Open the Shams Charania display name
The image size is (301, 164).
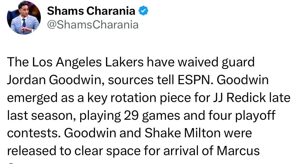91,11
